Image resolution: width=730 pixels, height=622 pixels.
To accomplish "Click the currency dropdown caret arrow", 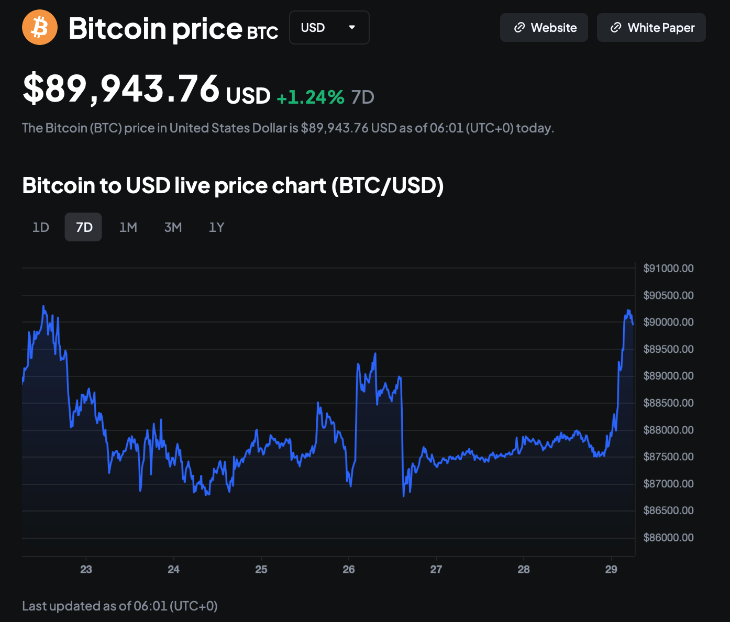I will pyautogui.click(x=352, y=27).
